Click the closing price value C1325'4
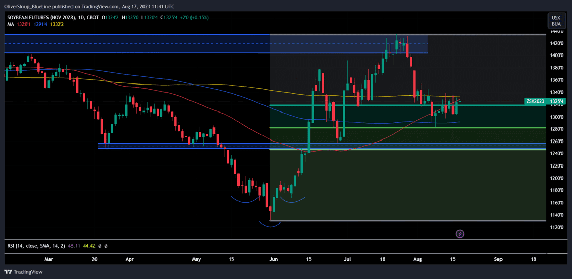Screen dimensions: 572x279 [x=170, y=17]
